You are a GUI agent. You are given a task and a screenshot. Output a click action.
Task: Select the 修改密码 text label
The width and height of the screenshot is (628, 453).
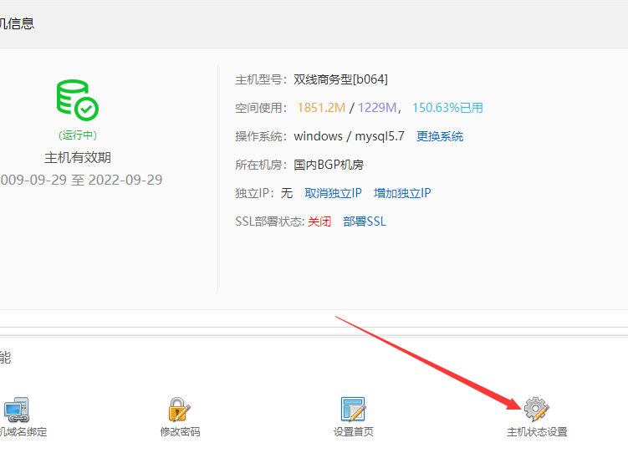coord(180,432)
